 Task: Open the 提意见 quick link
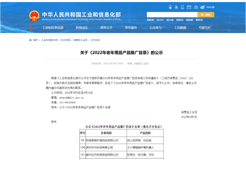[180, 20]
